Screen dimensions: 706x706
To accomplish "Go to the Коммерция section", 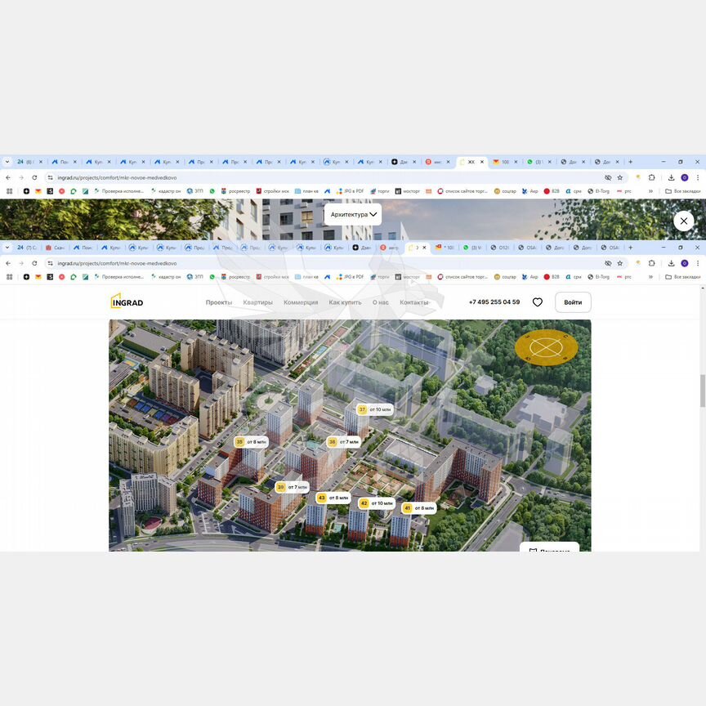I will (x=301, y=302).
